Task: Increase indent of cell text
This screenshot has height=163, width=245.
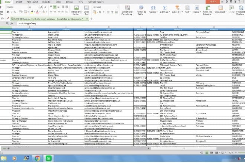Action: point(66,7)
